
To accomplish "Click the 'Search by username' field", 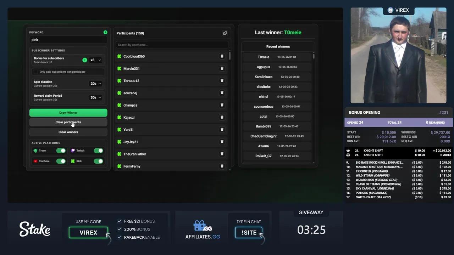I will (172, 45).
